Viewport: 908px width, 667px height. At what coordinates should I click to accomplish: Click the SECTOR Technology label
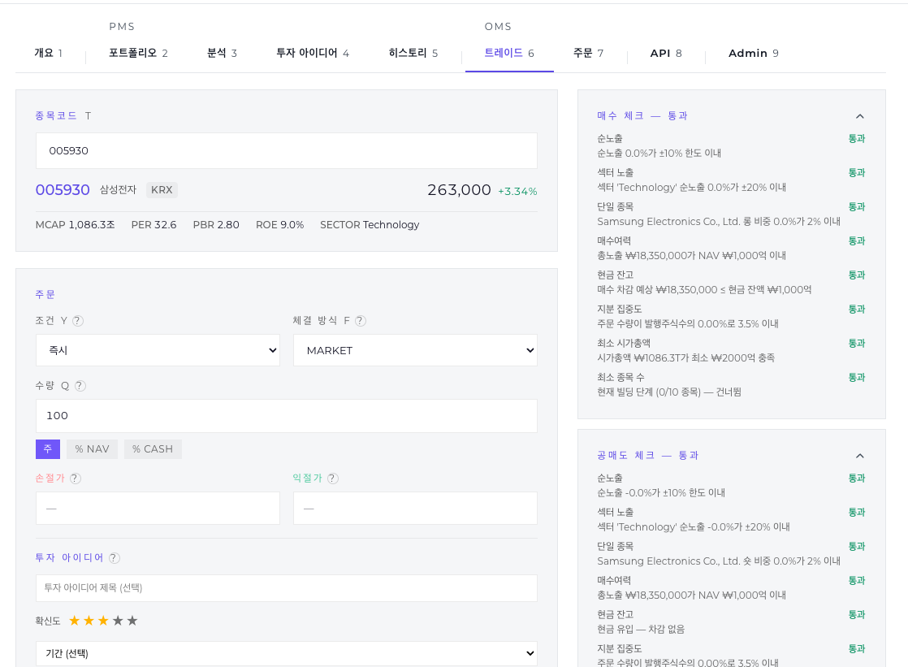coord(370,225)
